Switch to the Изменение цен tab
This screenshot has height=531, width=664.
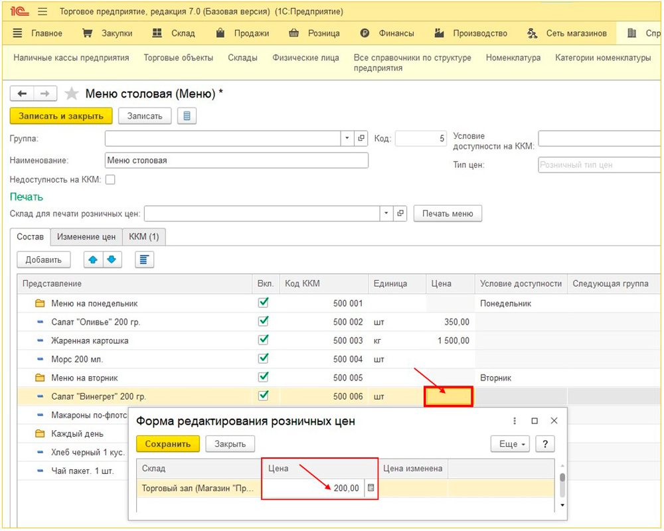[86, 236]
